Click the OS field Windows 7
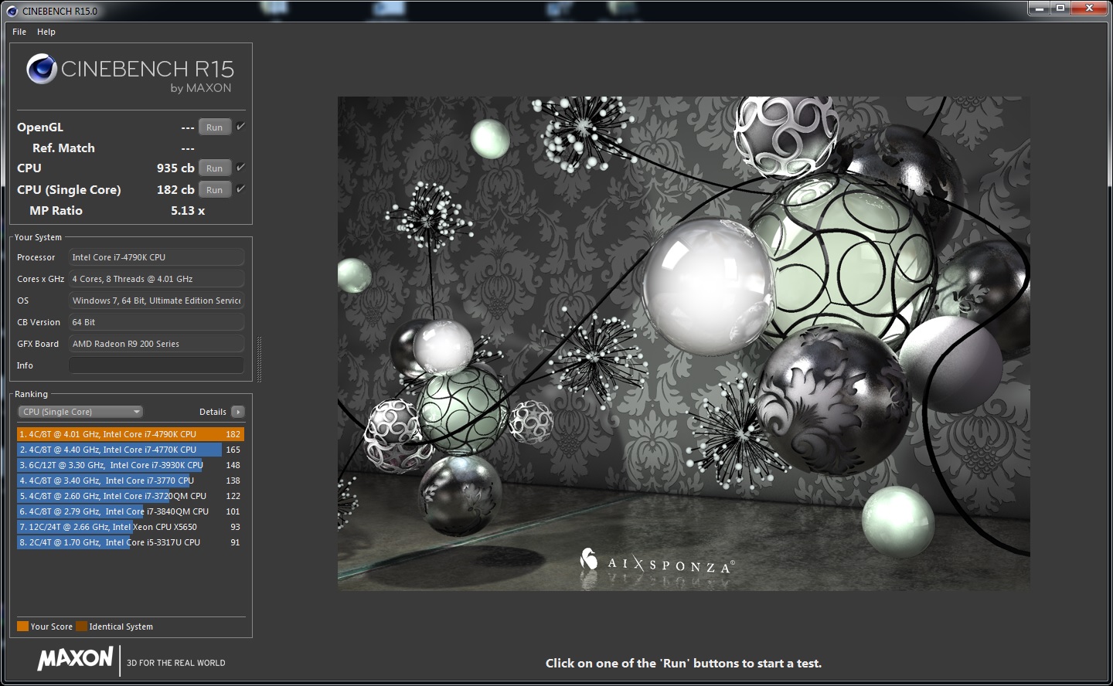Viewport: 1113px width, 686px height. (157, 301)
